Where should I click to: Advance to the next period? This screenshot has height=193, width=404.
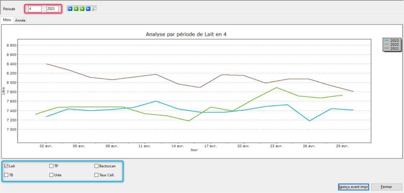82,9
